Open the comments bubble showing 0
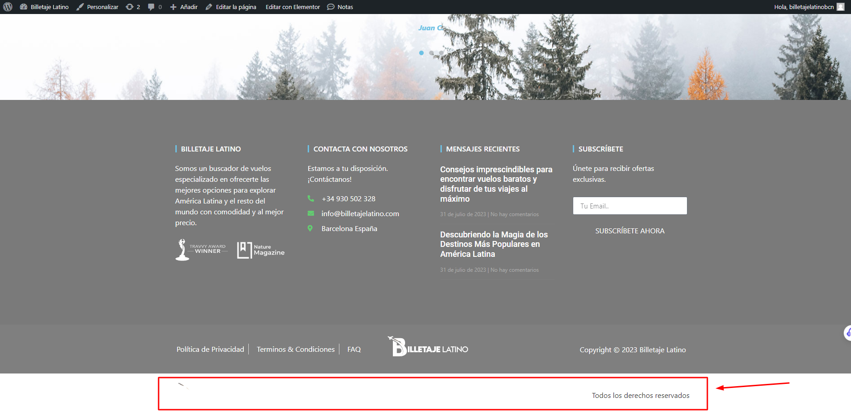This screenshot has height=416, width=851. 155,7
